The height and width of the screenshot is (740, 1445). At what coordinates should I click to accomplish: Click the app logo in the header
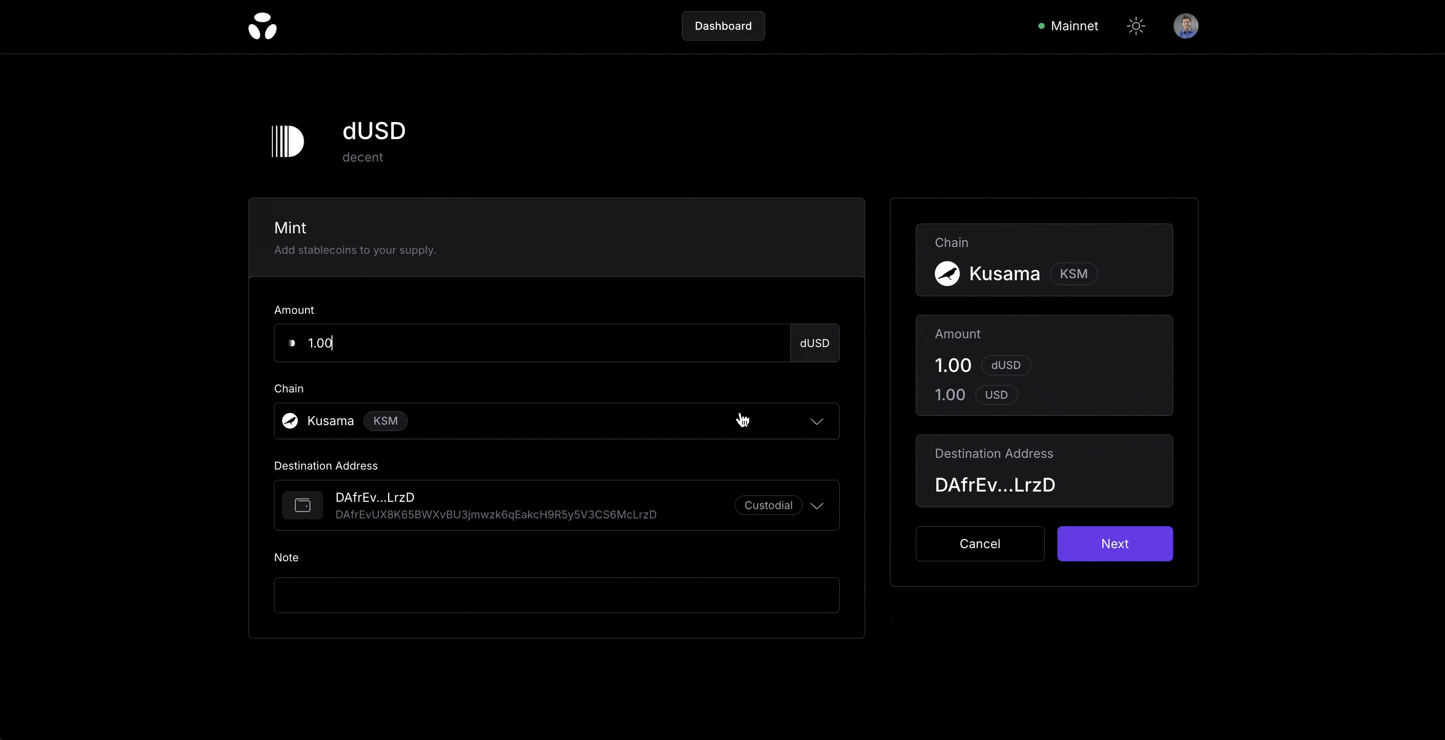tap(263, 26)
